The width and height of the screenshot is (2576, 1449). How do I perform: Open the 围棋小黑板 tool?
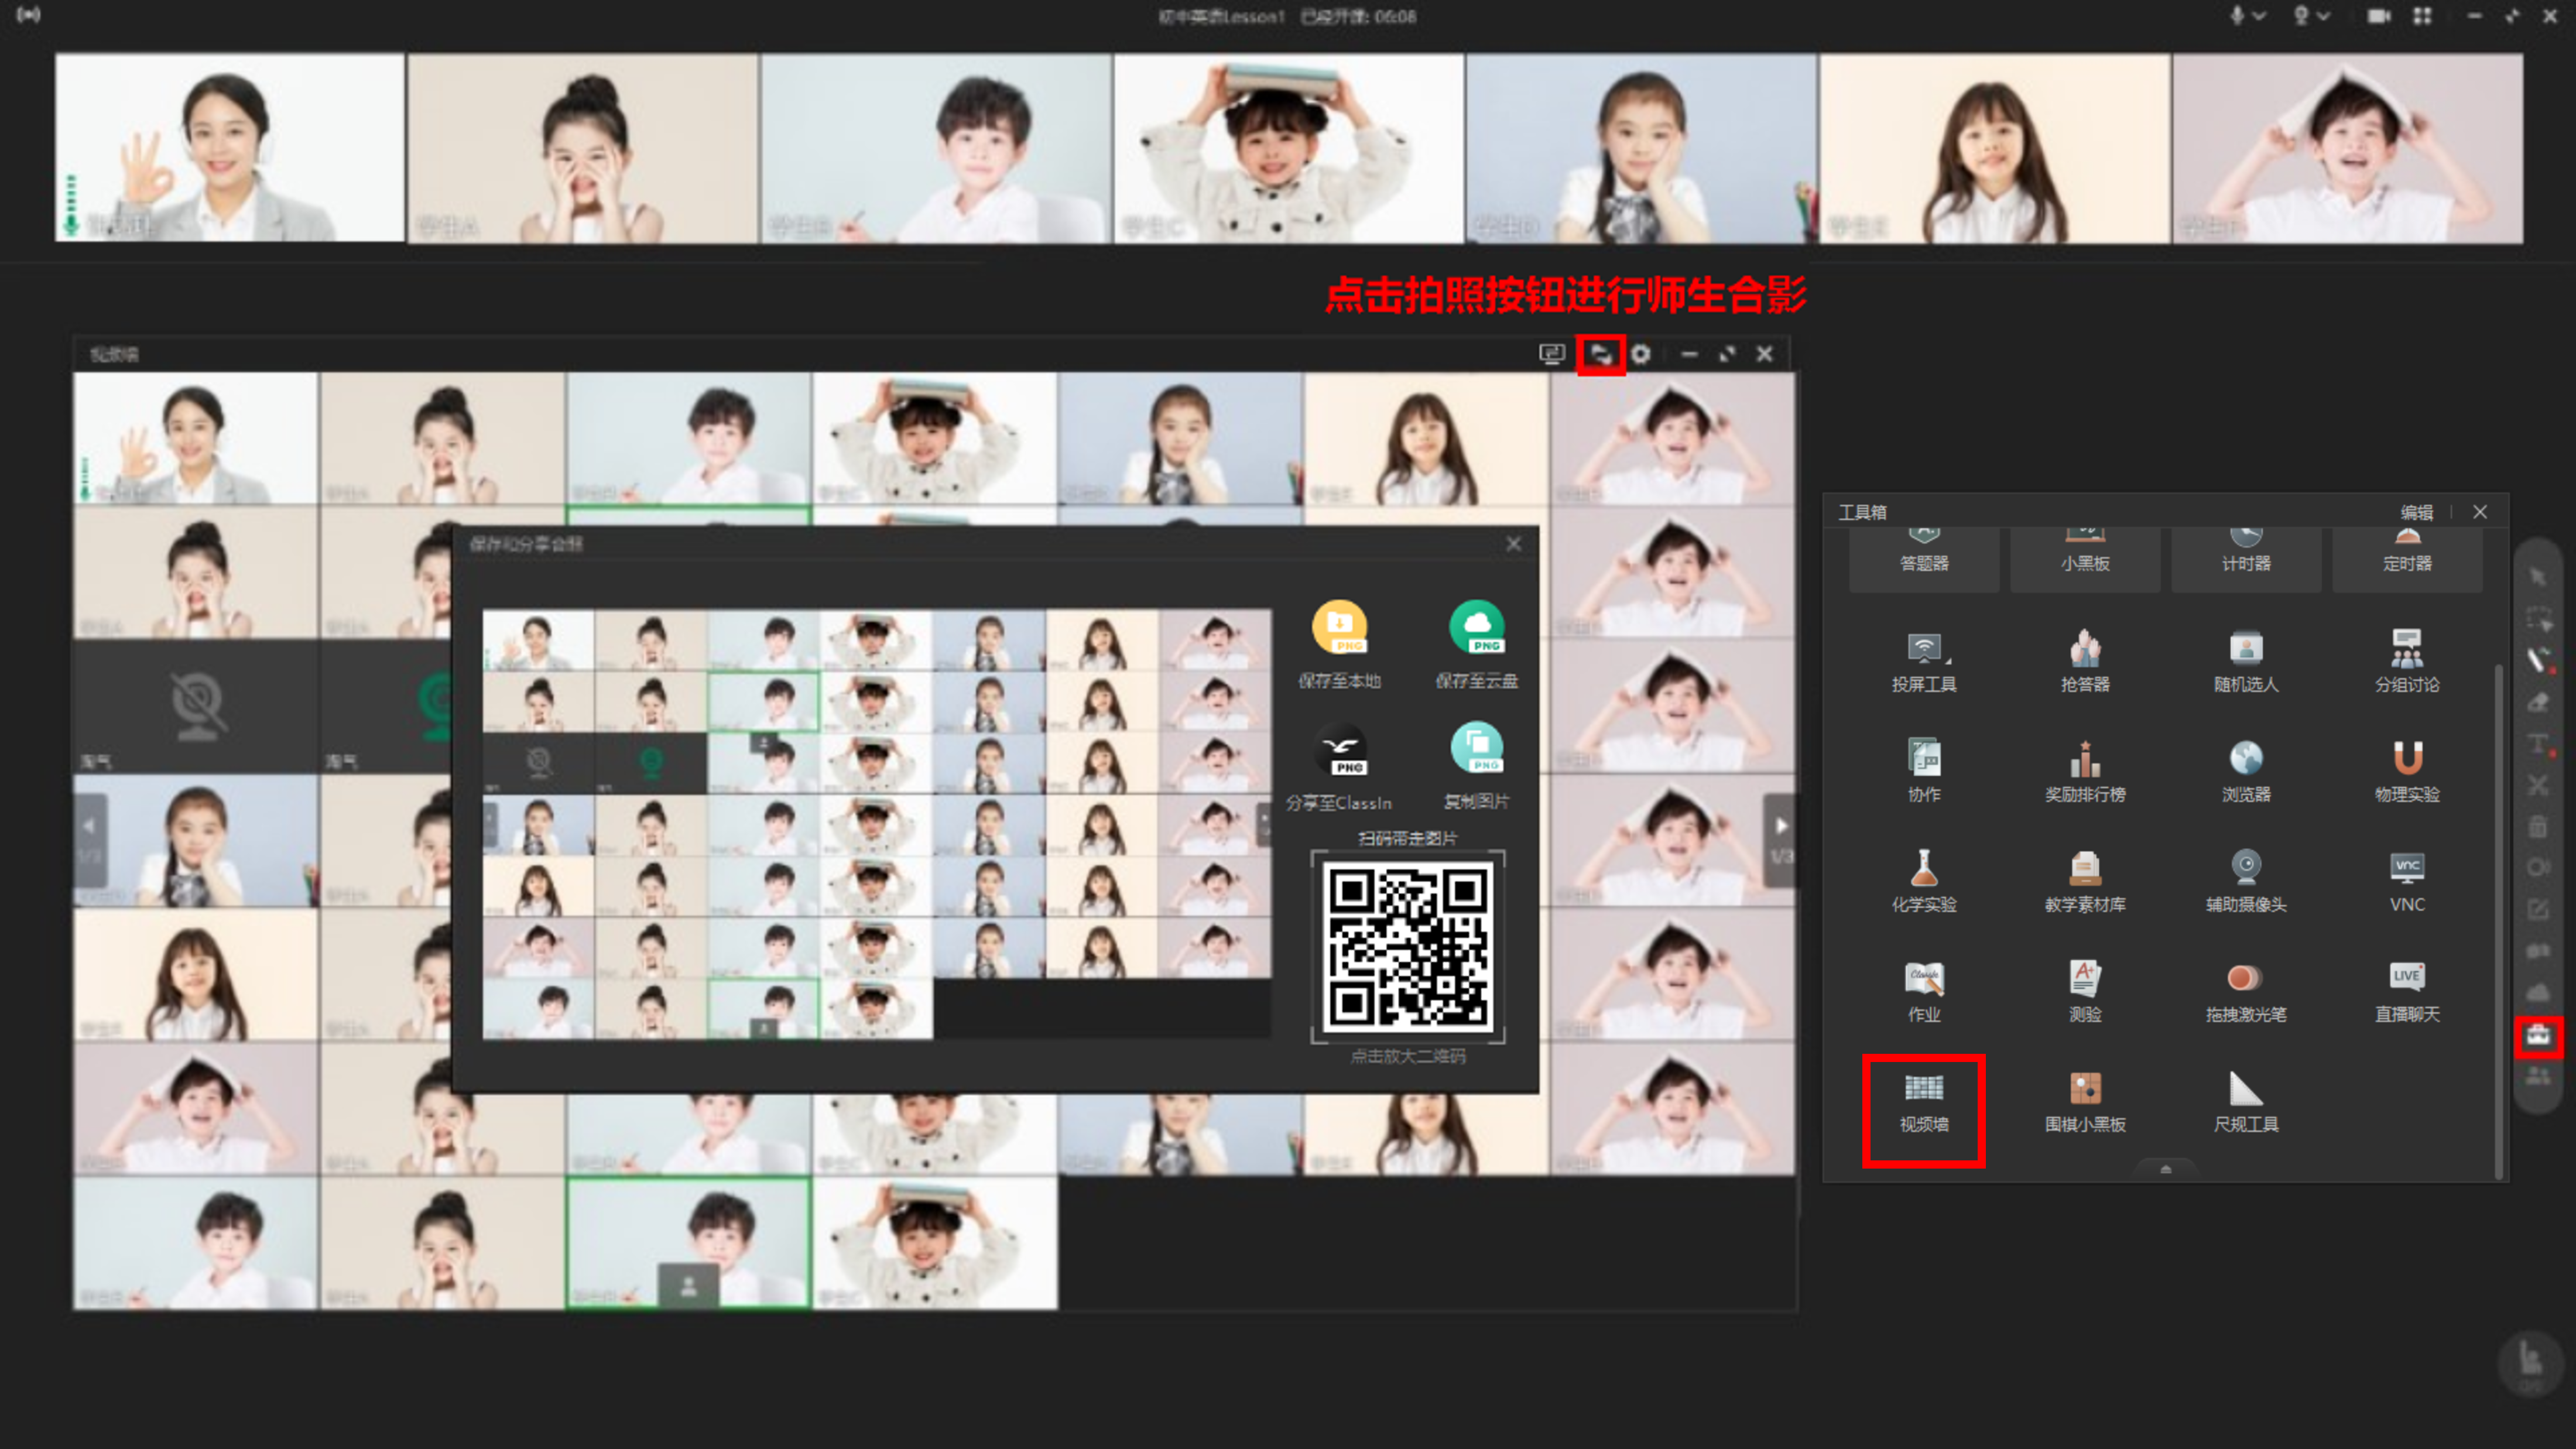tap(2084, 1102)
